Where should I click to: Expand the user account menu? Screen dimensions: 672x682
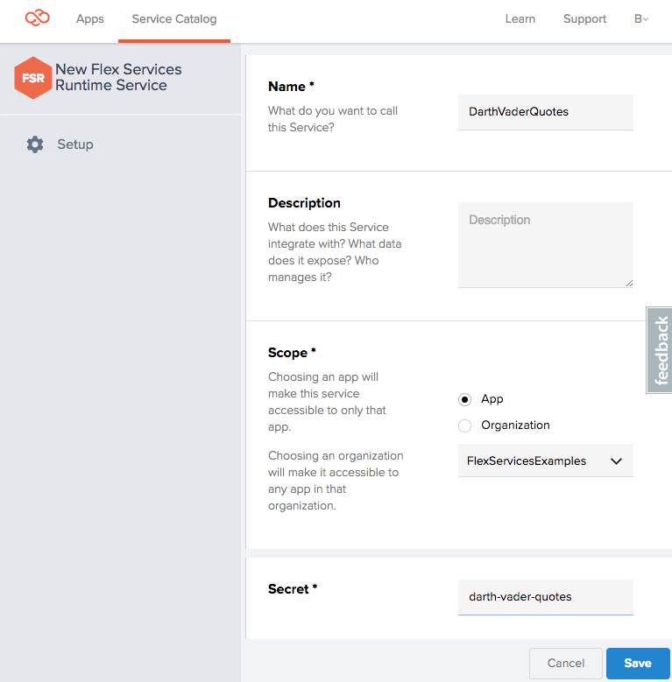[641, 18]
